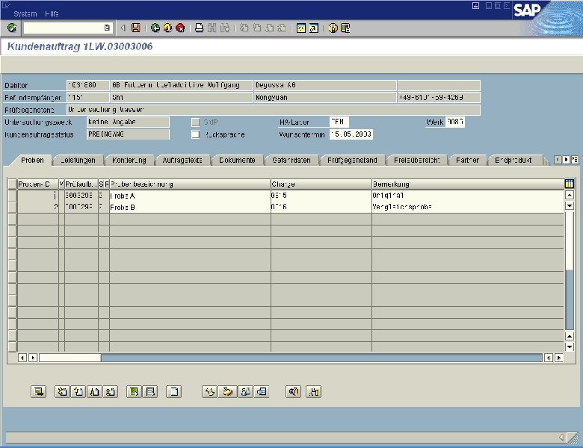Click the Wunschtermin date field
Screen dimensions: 583x448
[351, 134]
